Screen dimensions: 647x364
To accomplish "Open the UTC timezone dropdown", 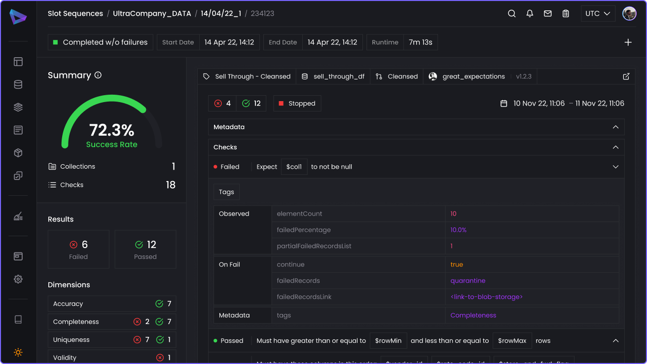I will (x=598, y=14).
